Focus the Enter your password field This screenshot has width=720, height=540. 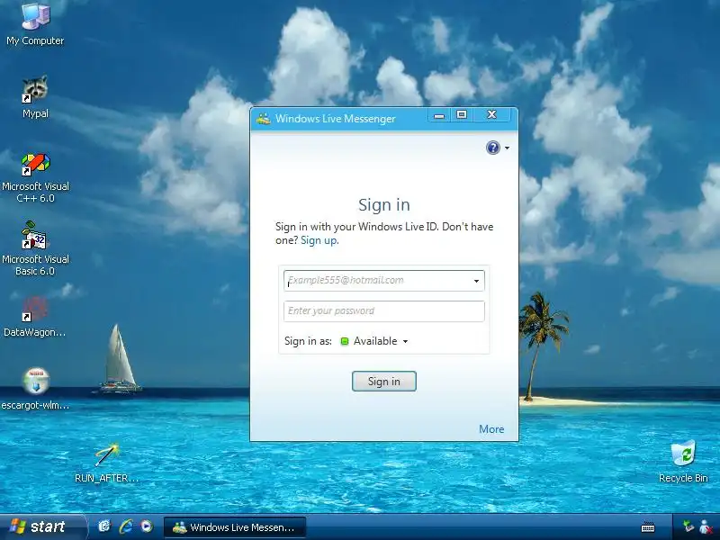coord(384,310)
